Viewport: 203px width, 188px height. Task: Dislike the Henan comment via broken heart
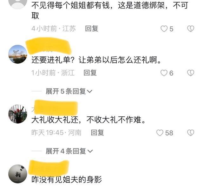click(x=191, y=133)
